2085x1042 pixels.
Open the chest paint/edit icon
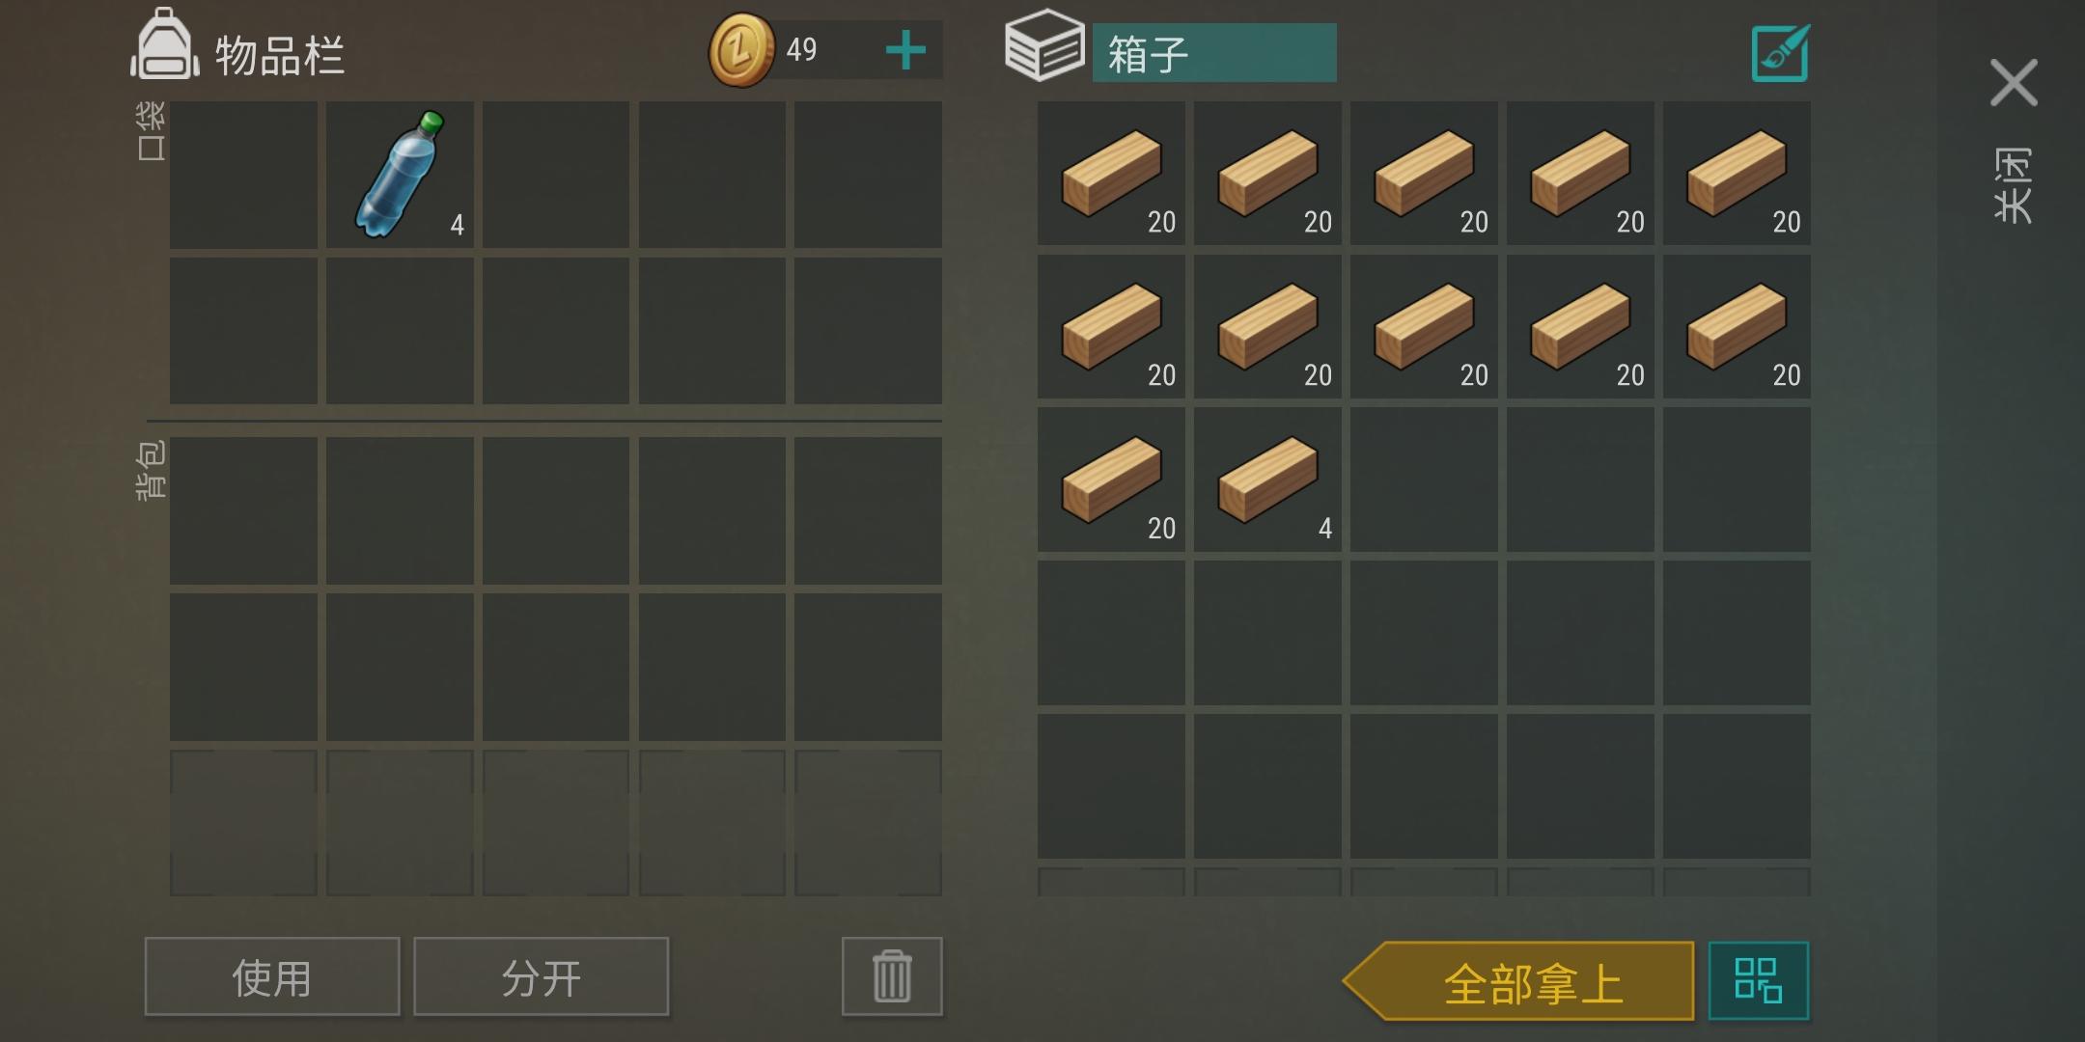1781,53
